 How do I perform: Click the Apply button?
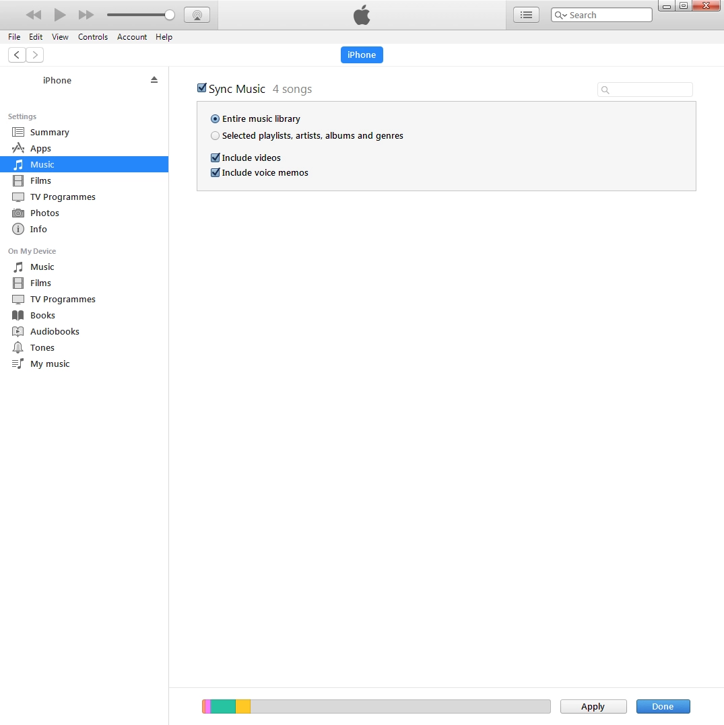(x=593, y=706)
